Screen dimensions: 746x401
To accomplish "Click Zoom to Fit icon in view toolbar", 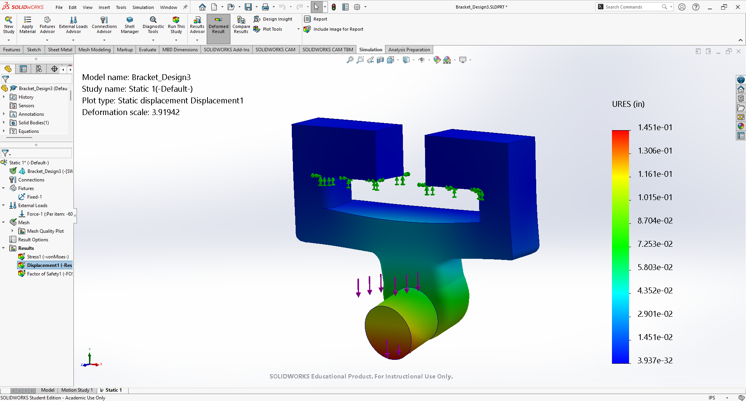I will (350, 60).
